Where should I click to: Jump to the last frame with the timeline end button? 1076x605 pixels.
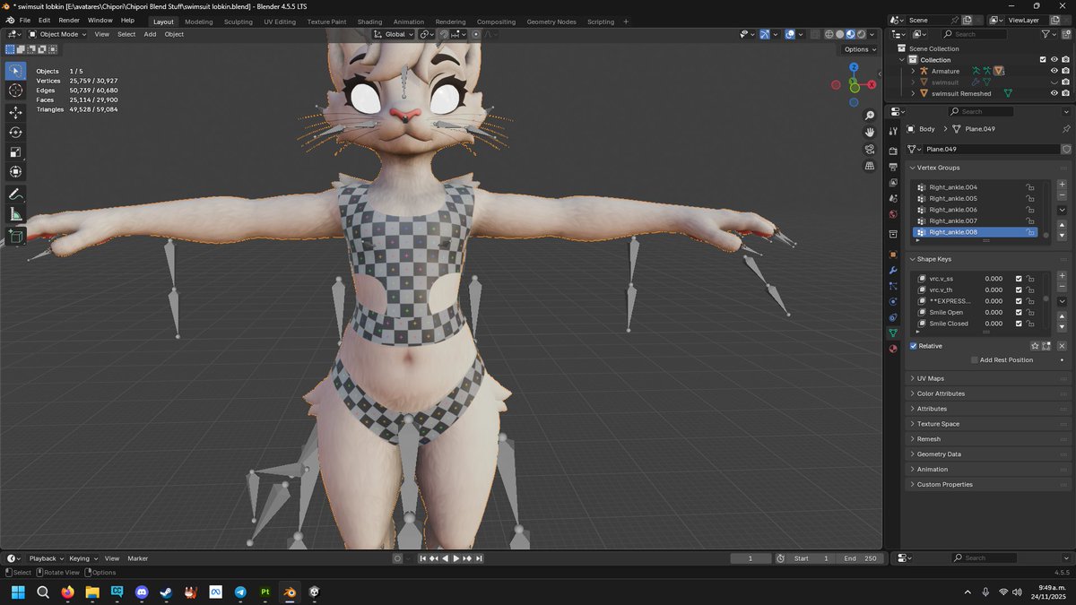(x=480, y=558)
